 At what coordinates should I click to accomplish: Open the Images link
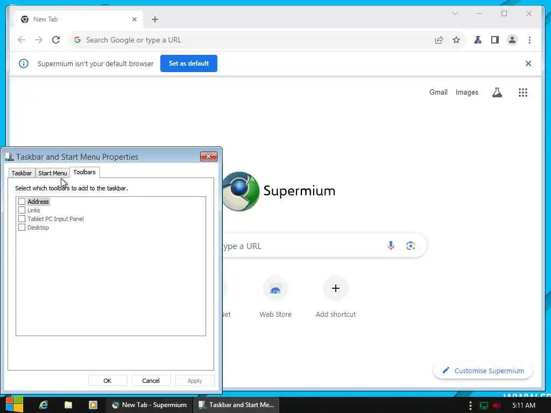467,92
